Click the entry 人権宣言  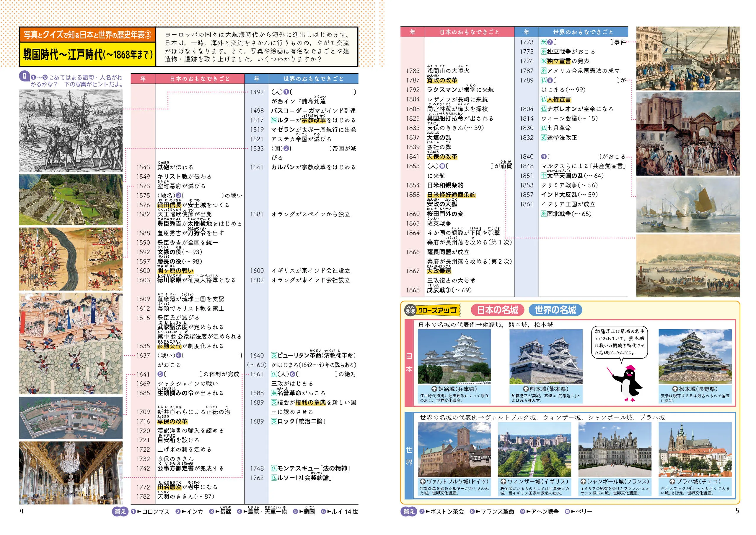(559, 100)
